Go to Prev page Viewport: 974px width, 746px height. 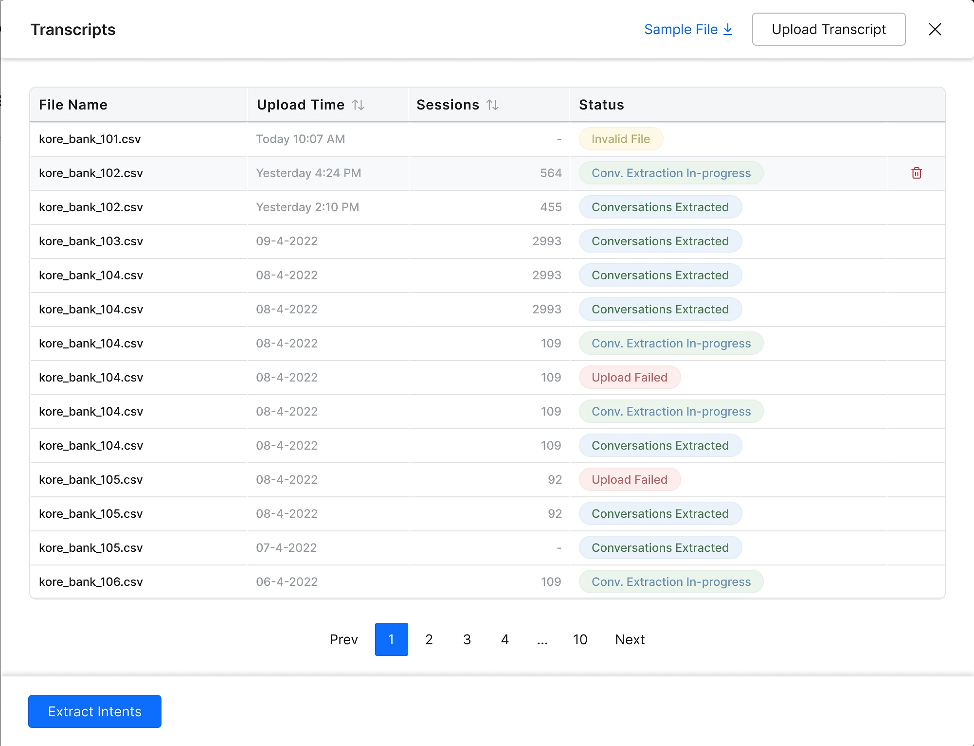coord(343,639)
